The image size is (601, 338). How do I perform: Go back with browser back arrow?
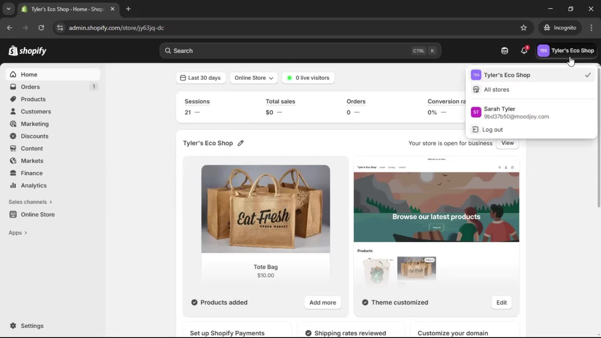click(10, 28)
